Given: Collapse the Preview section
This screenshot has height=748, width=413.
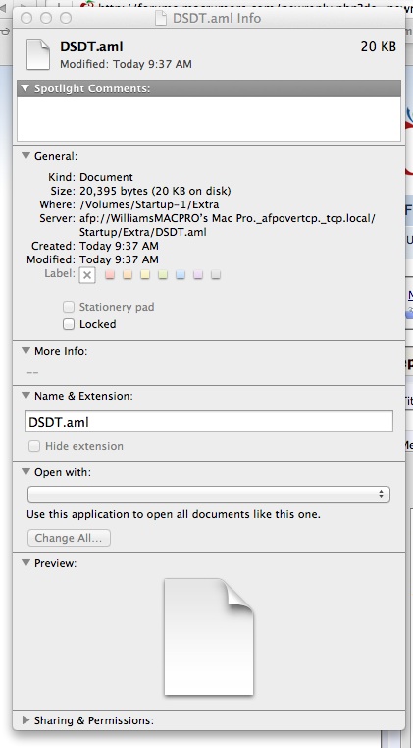Looking at the screenshot, I should pyautogui.click(x=26, y=563).
